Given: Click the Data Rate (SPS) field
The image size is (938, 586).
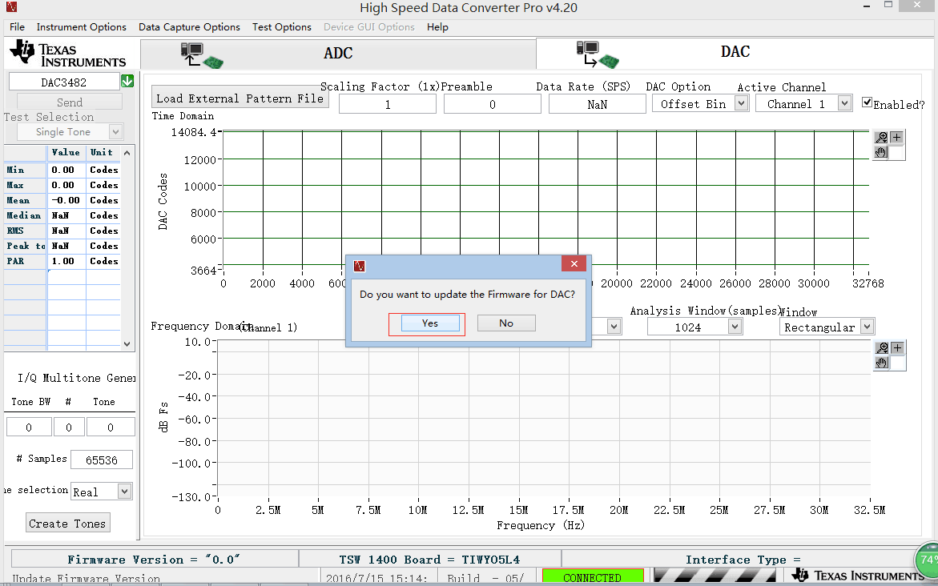Looking at the screenshot, I should (597, 105).
